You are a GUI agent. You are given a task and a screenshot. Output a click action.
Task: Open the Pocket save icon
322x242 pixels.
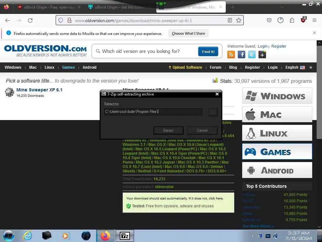[269, 20]
